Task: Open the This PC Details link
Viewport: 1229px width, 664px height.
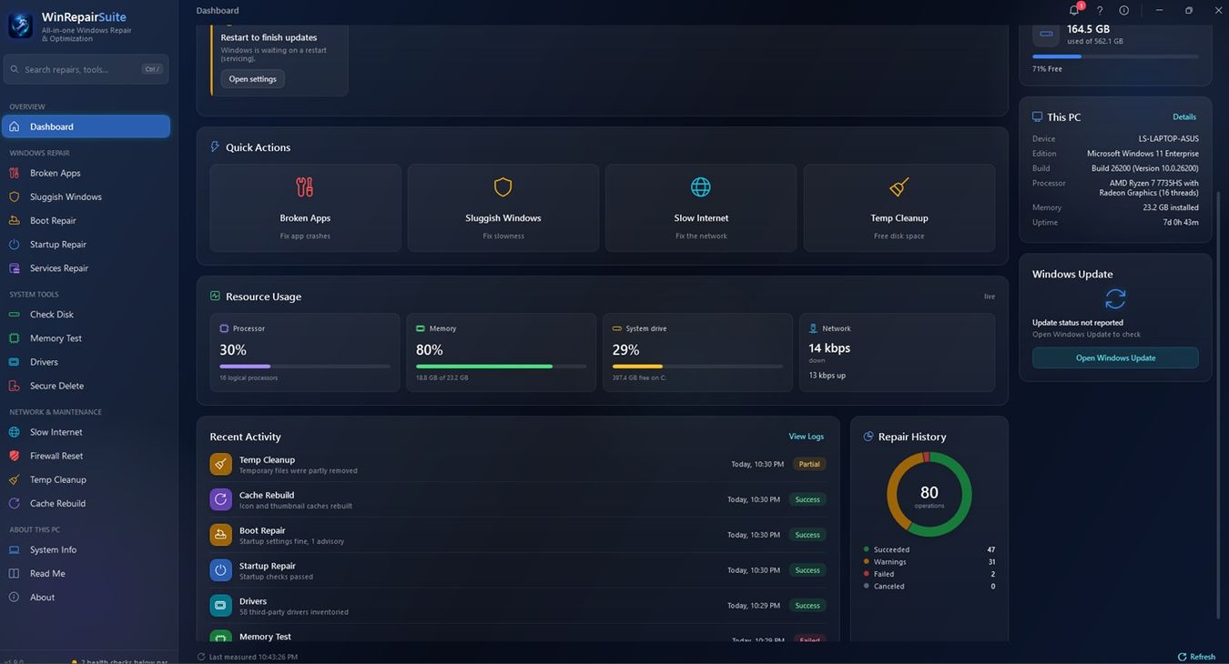Action: tap(1184, 116)
